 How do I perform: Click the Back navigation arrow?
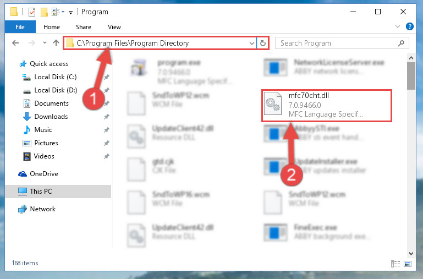point(15,43)
